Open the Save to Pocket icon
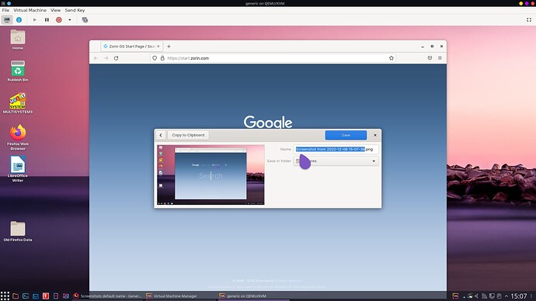The width and height of the screenshot is (536, 301). 430,58
